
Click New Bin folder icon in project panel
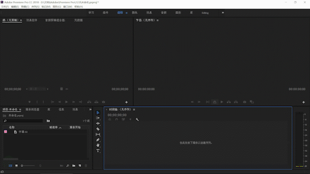pos(74,166)
